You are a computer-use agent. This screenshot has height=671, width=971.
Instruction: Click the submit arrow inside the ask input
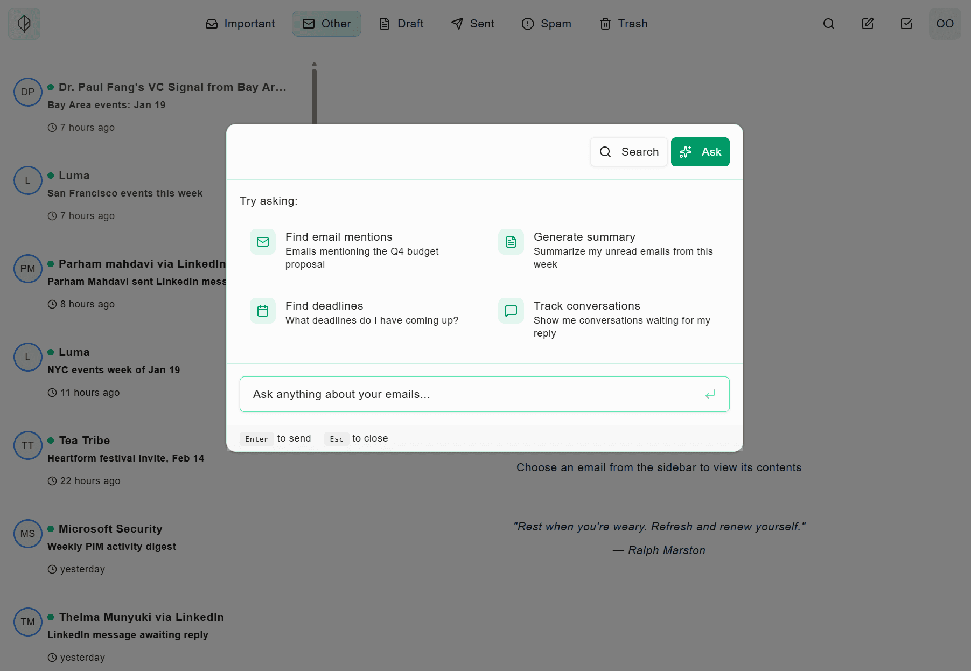click(710, 394)
